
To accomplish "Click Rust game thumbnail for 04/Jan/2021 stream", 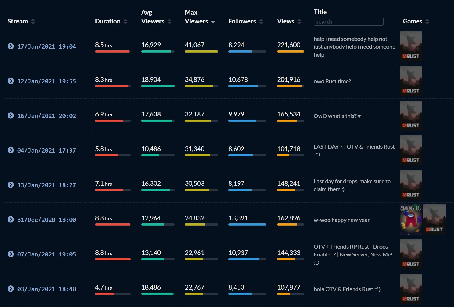I will click(411, 150).
